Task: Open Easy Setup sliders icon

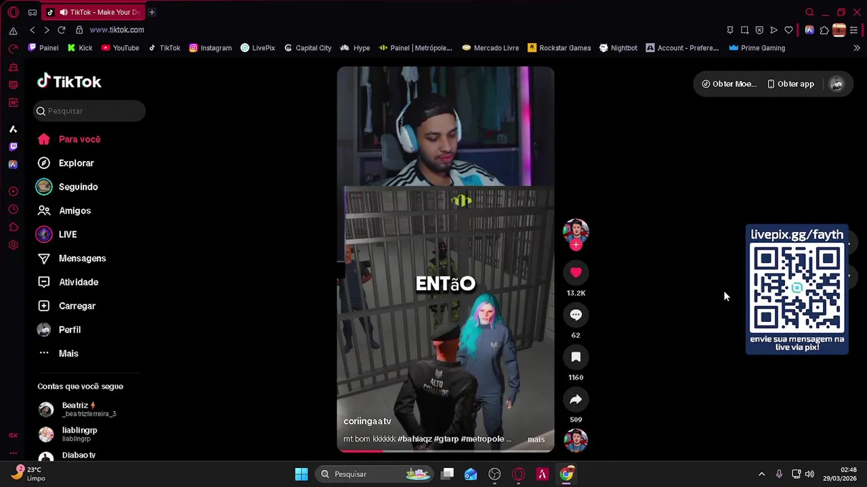Action: pos(853,30)
